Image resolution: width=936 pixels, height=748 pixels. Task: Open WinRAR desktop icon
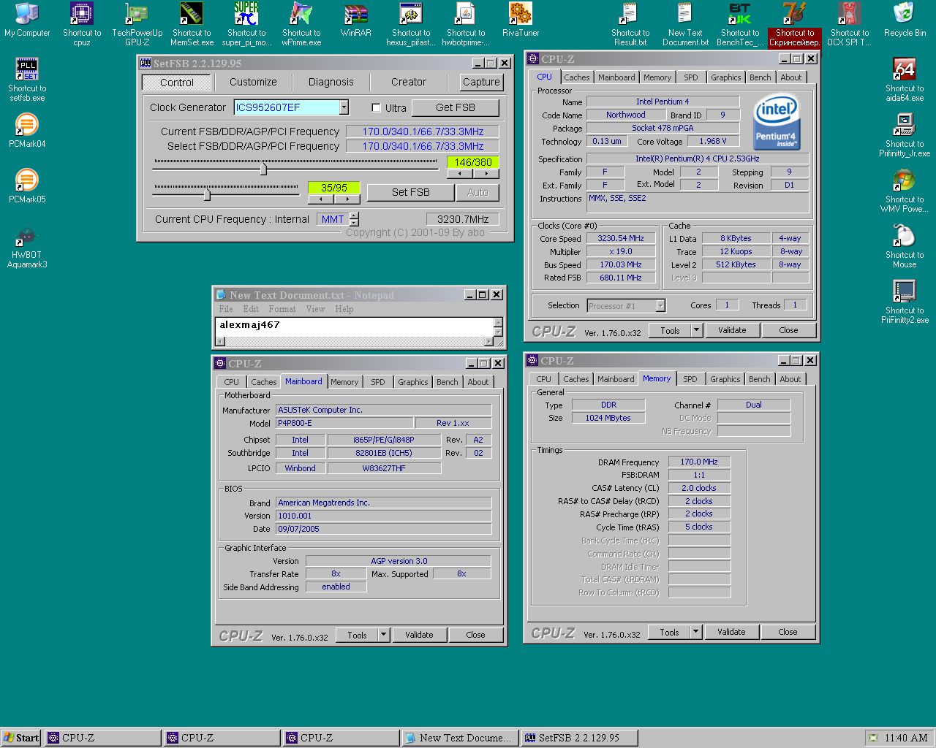pyautogui.click(x=356, y=20)
